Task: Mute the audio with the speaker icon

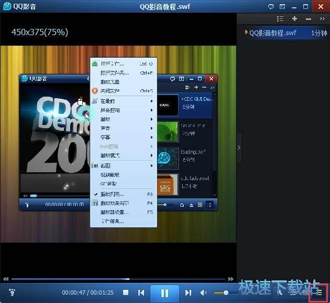Action: (x=204, y=292)
